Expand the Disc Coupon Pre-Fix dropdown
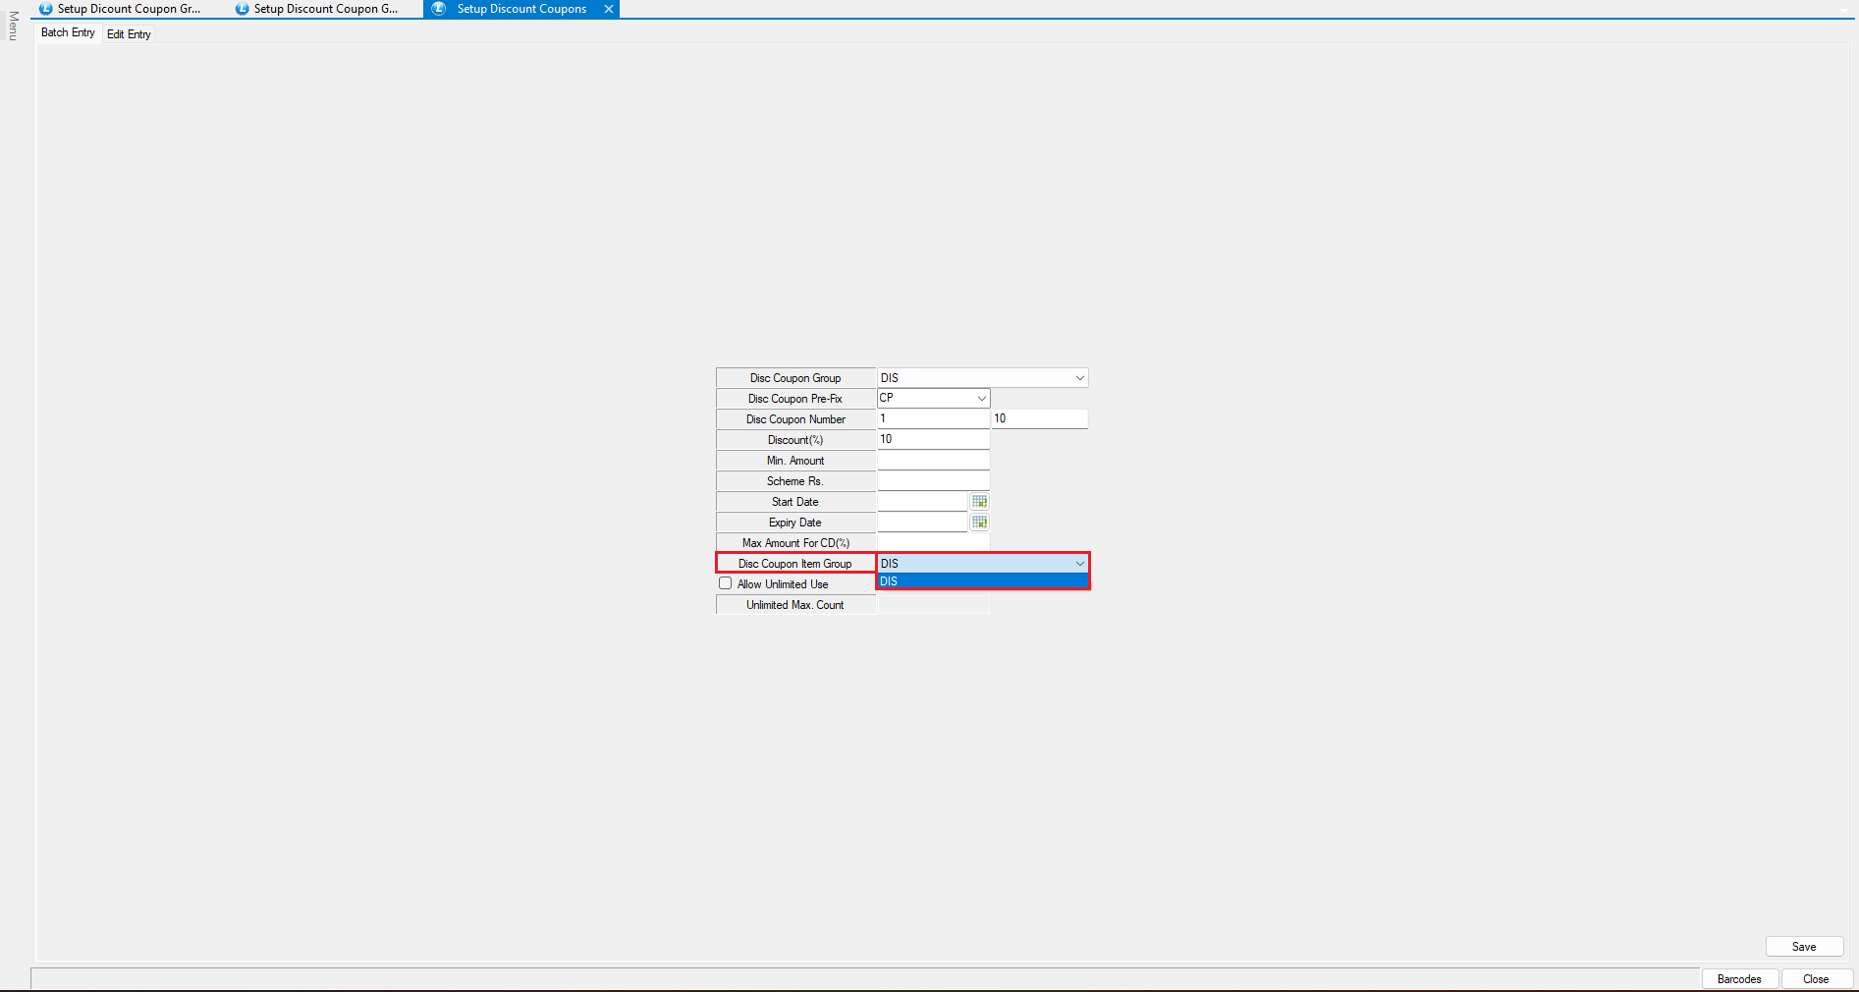 (981, 399)
